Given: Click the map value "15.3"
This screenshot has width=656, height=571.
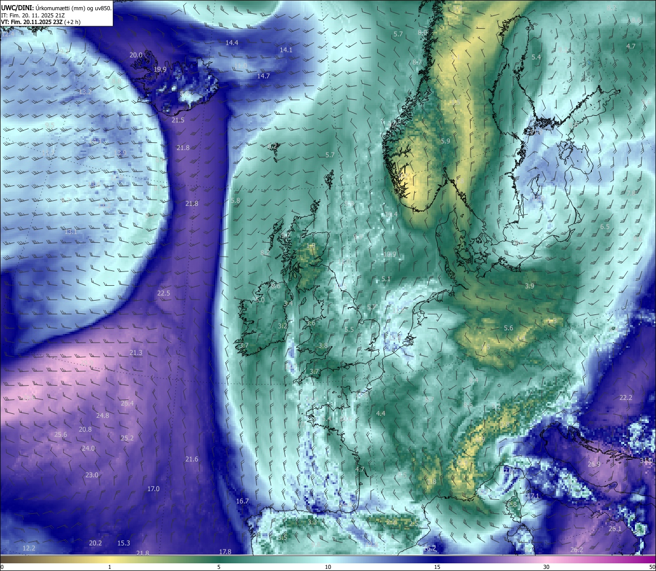Looking at the screenshot, I should tap(124, 543).
